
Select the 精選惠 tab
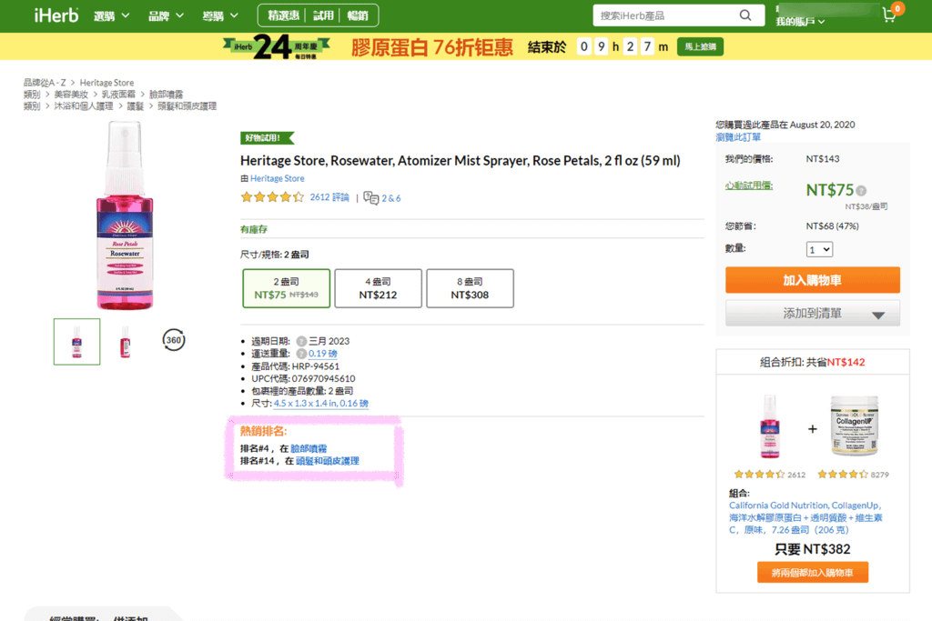(283, 16)
